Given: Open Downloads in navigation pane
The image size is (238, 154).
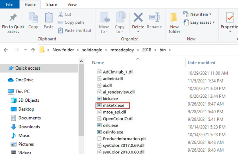Looking at the screenshot, I should point(29,127).
